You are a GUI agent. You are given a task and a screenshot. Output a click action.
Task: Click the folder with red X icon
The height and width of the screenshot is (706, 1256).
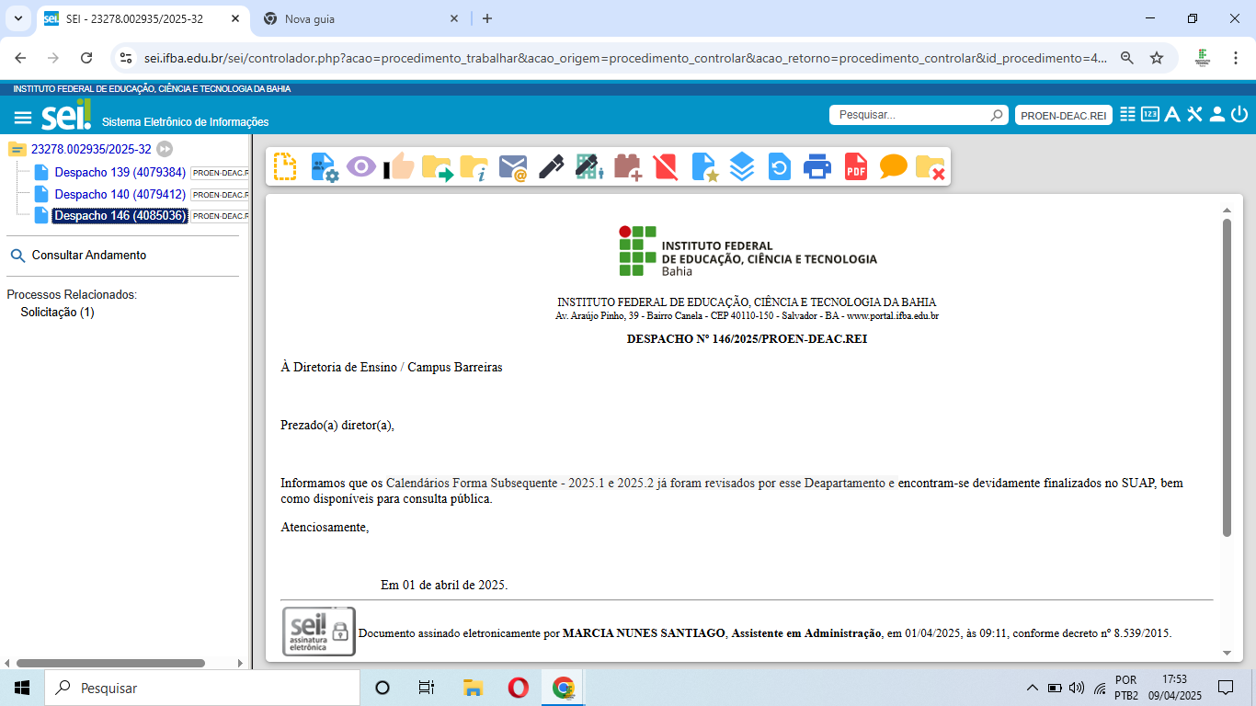coord(931,167)
